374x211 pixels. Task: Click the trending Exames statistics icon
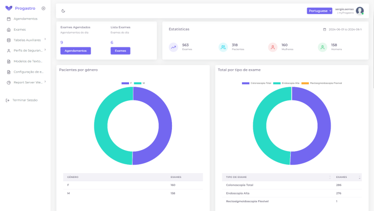[173, 47]
